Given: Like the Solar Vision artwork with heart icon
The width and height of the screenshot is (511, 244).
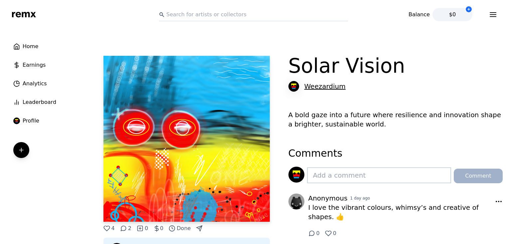Looking at the screenshot, I should [107, 228].
